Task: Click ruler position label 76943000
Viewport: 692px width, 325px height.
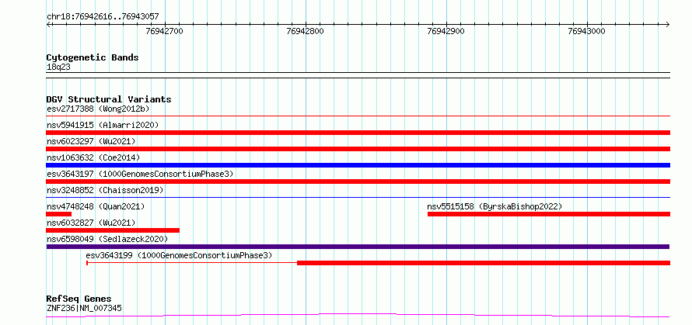Action: pyautogui.click(x=586, y=31)
